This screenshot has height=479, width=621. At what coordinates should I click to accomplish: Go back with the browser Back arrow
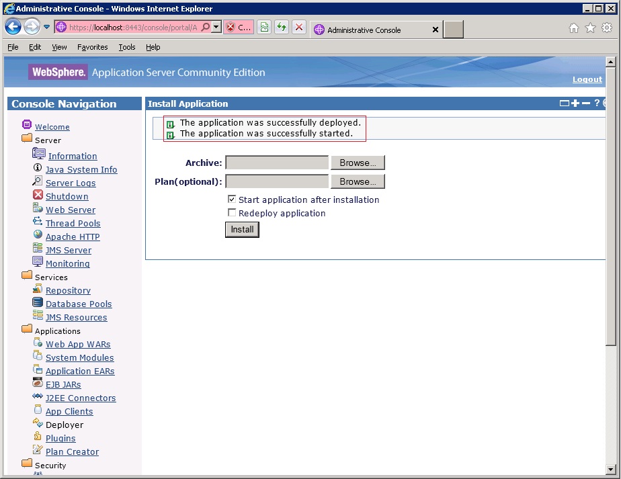click(x=13, y=27)
